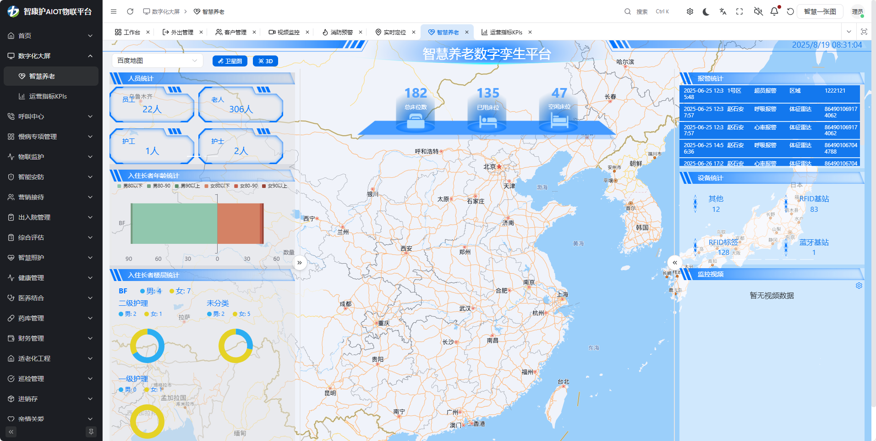Click the green male bar in age chart
Image resolution: width=876 pixels, height=441 pixels.
coord(174,223)
